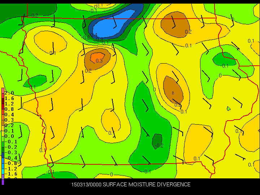Click the small dark green pocket labeled -0.2
Screen dimensions: 260x195
coord(157,141)
